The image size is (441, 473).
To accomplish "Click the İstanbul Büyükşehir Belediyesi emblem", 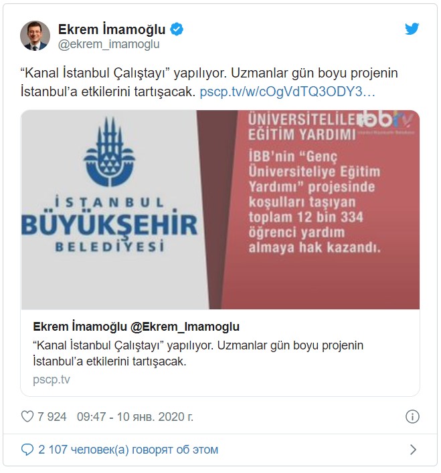I will [x=110, y=152].
